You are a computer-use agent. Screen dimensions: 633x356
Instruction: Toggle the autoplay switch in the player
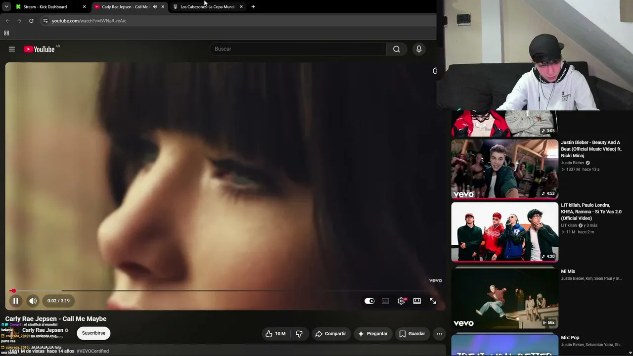coord(369,301)
